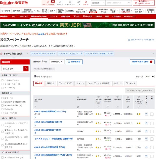Check クレカ決済 最大1%ポイント還元 filter
This screenshot has width=156, height=159.
3,145
